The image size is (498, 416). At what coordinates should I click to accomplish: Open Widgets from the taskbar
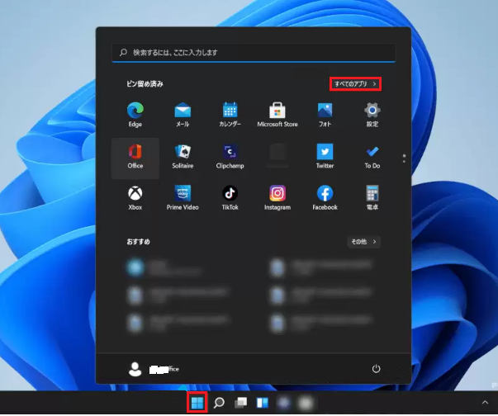[x=263, y=403]
